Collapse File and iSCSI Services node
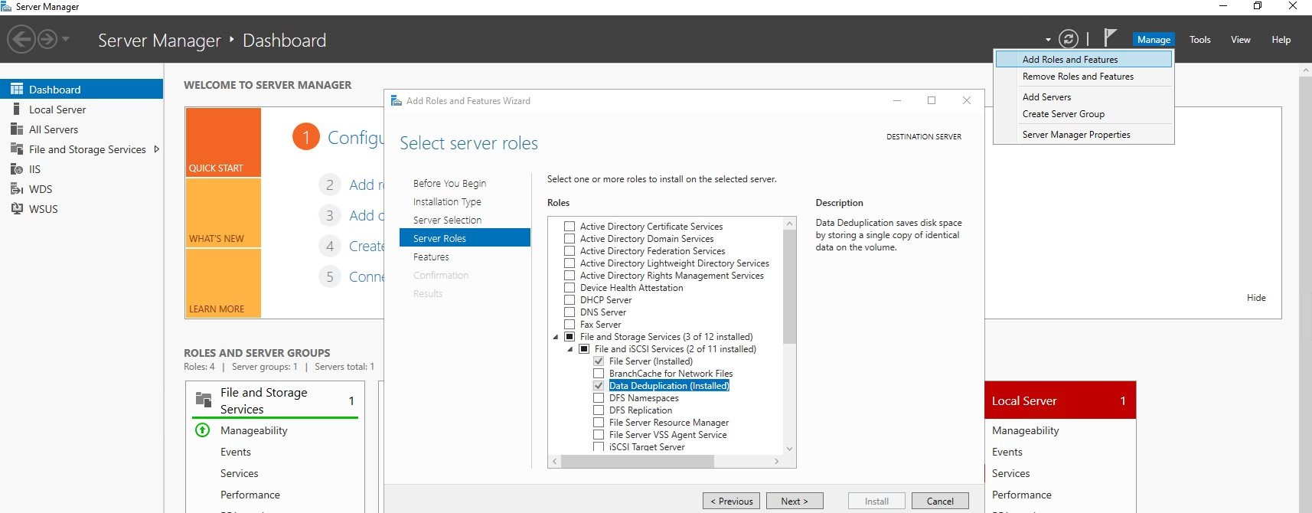The height and width of the screenshot is (513, 1312). (x=570, y=349)
